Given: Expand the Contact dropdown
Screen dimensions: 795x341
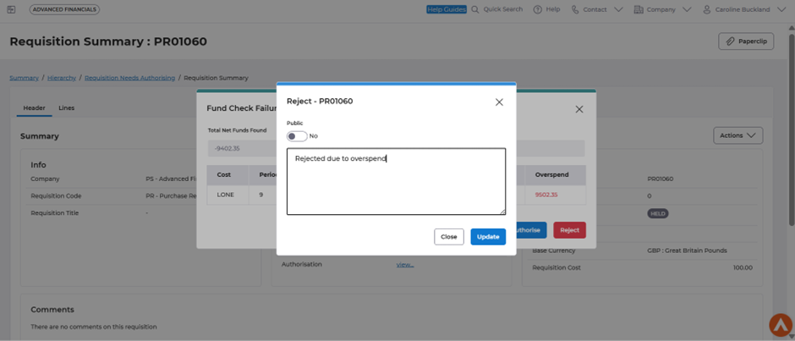Looking at the screenshot, I should point(618,9).
